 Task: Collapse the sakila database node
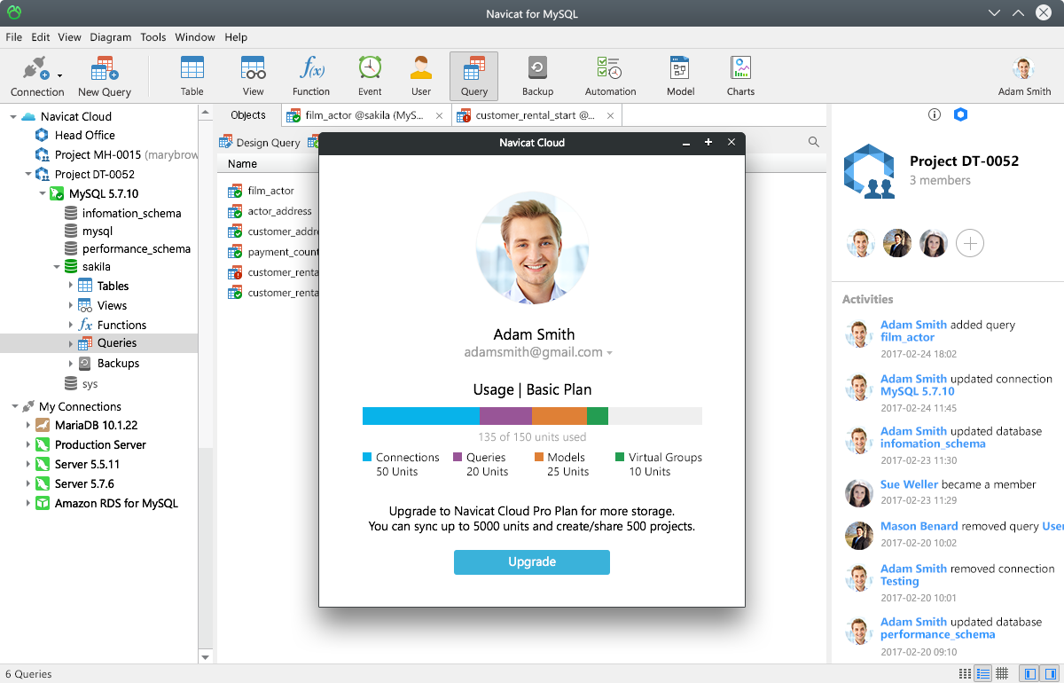pyautogui.click(x=56, y=266)
